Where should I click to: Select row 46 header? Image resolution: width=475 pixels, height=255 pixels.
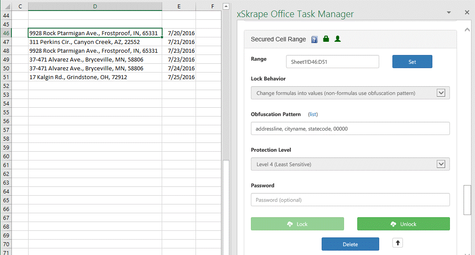click(x=6, y=33)
